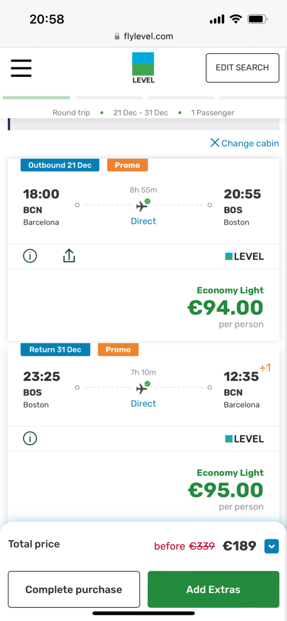The height and width of the screenshot is (621, 287).
Task: Tap the Change cabin link
Action: [250, 143]
